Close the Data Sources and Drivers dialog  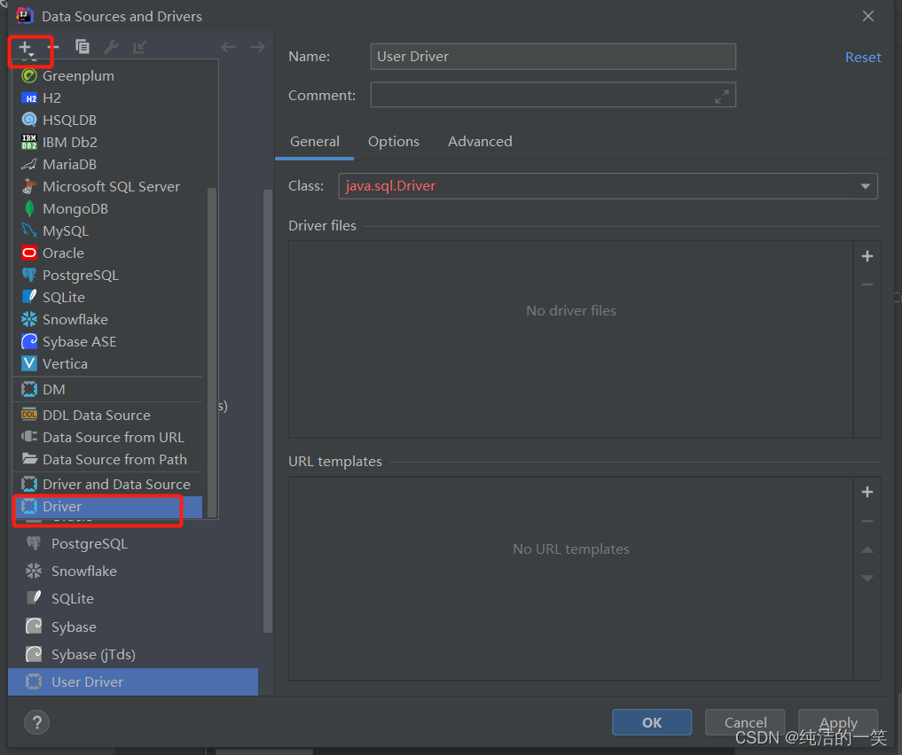[868, 16]
